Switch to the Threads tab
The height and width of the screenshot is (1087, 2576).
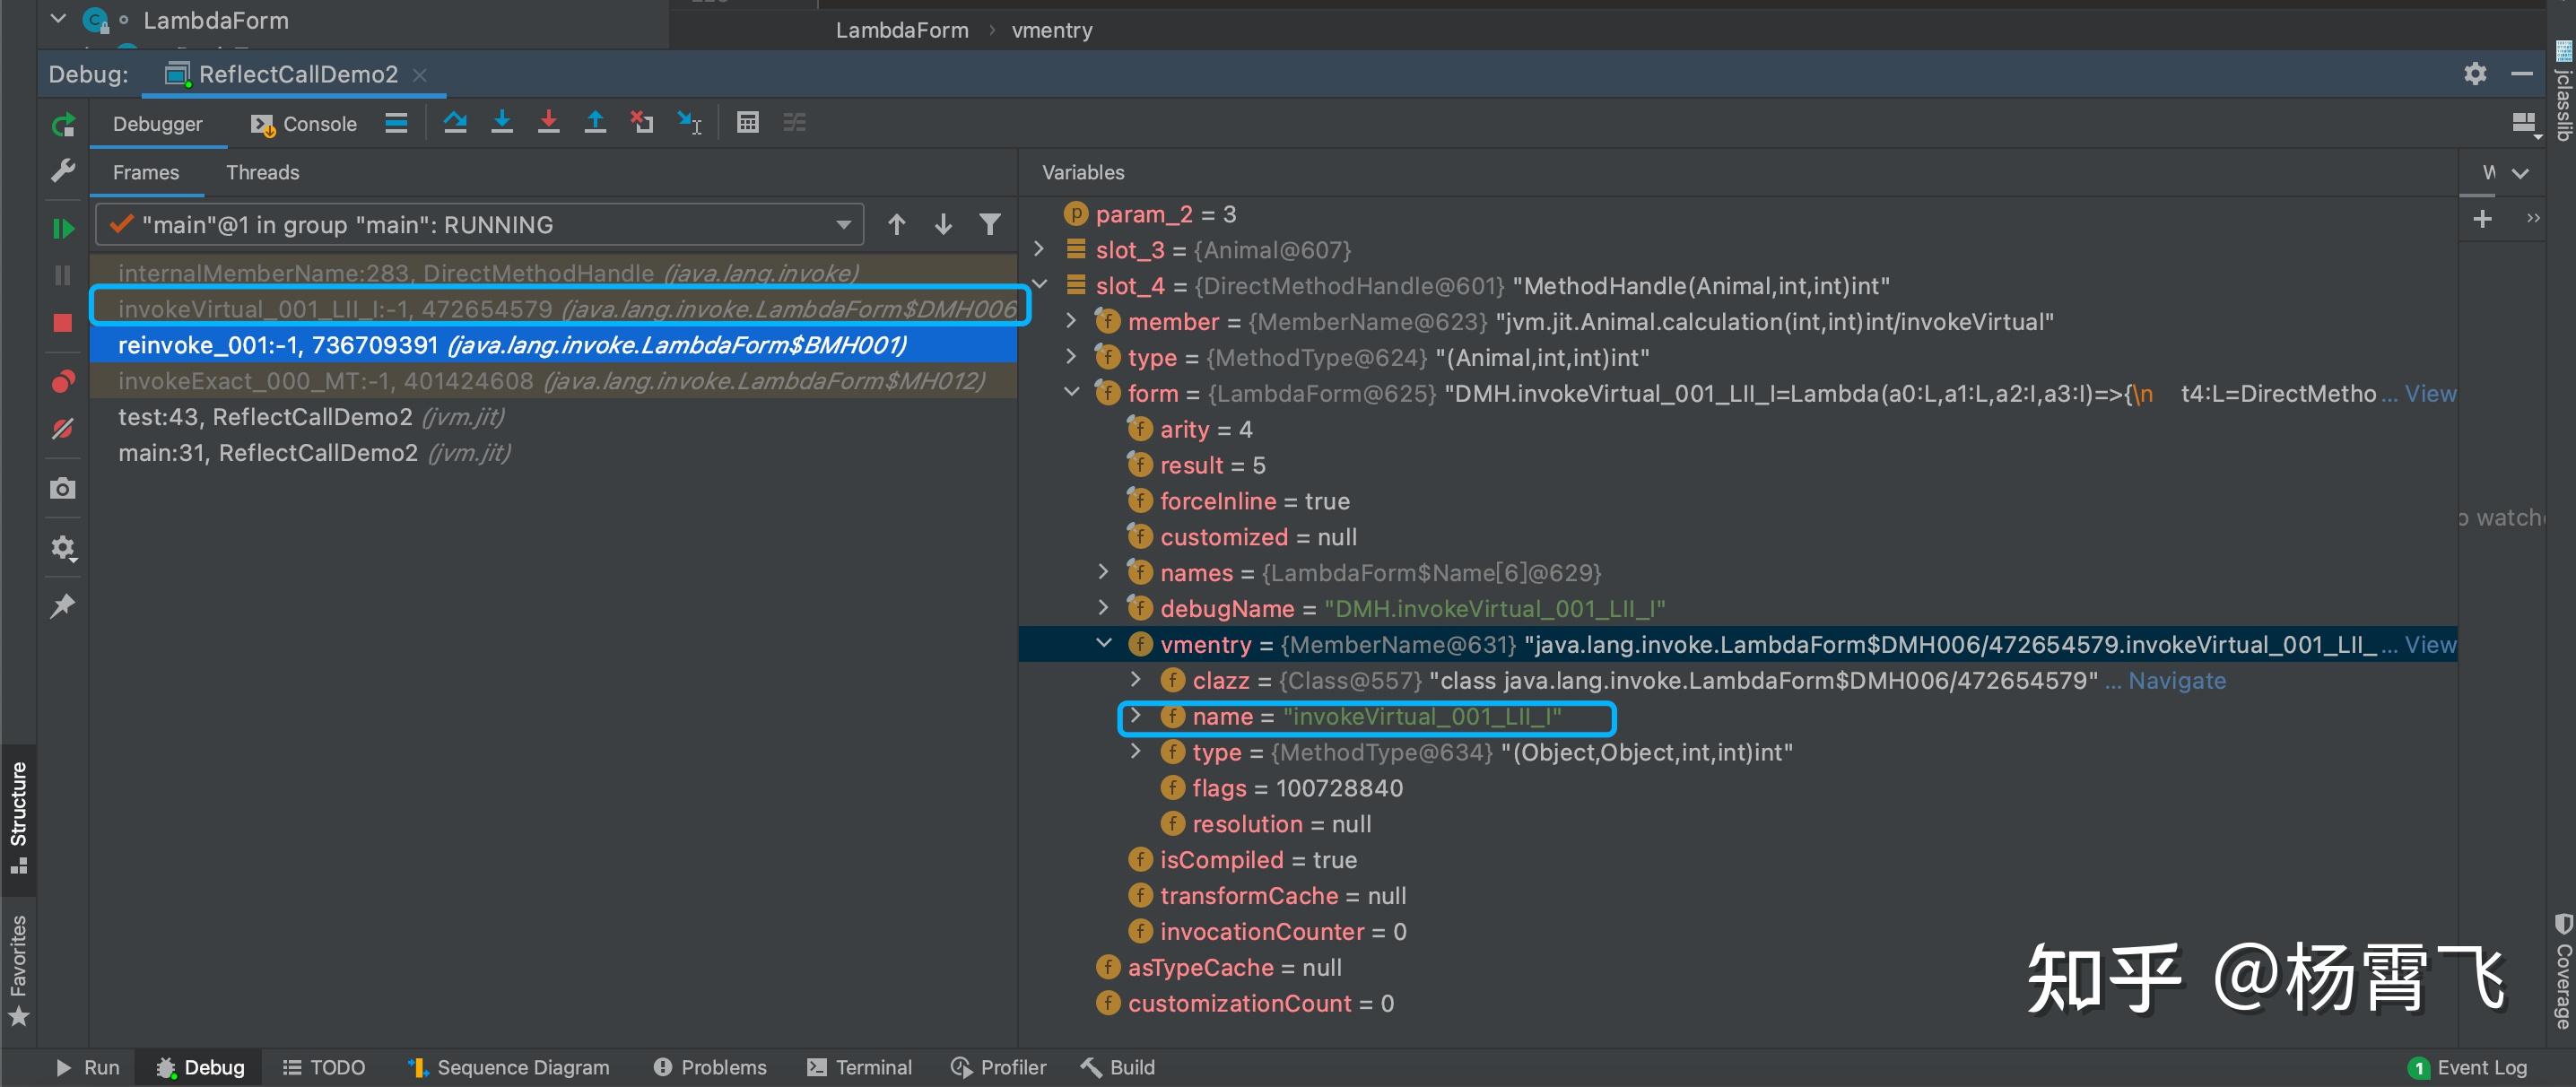262,172
